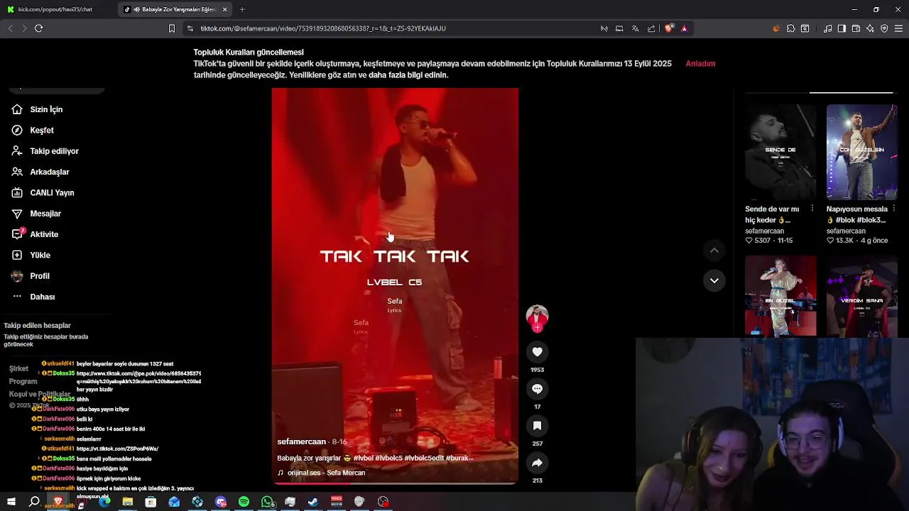The width and height of the screenshot is (909, 511).
Task: Open Brave Shields lion icon
Action: pyautogui.click(x=669, y=28)
